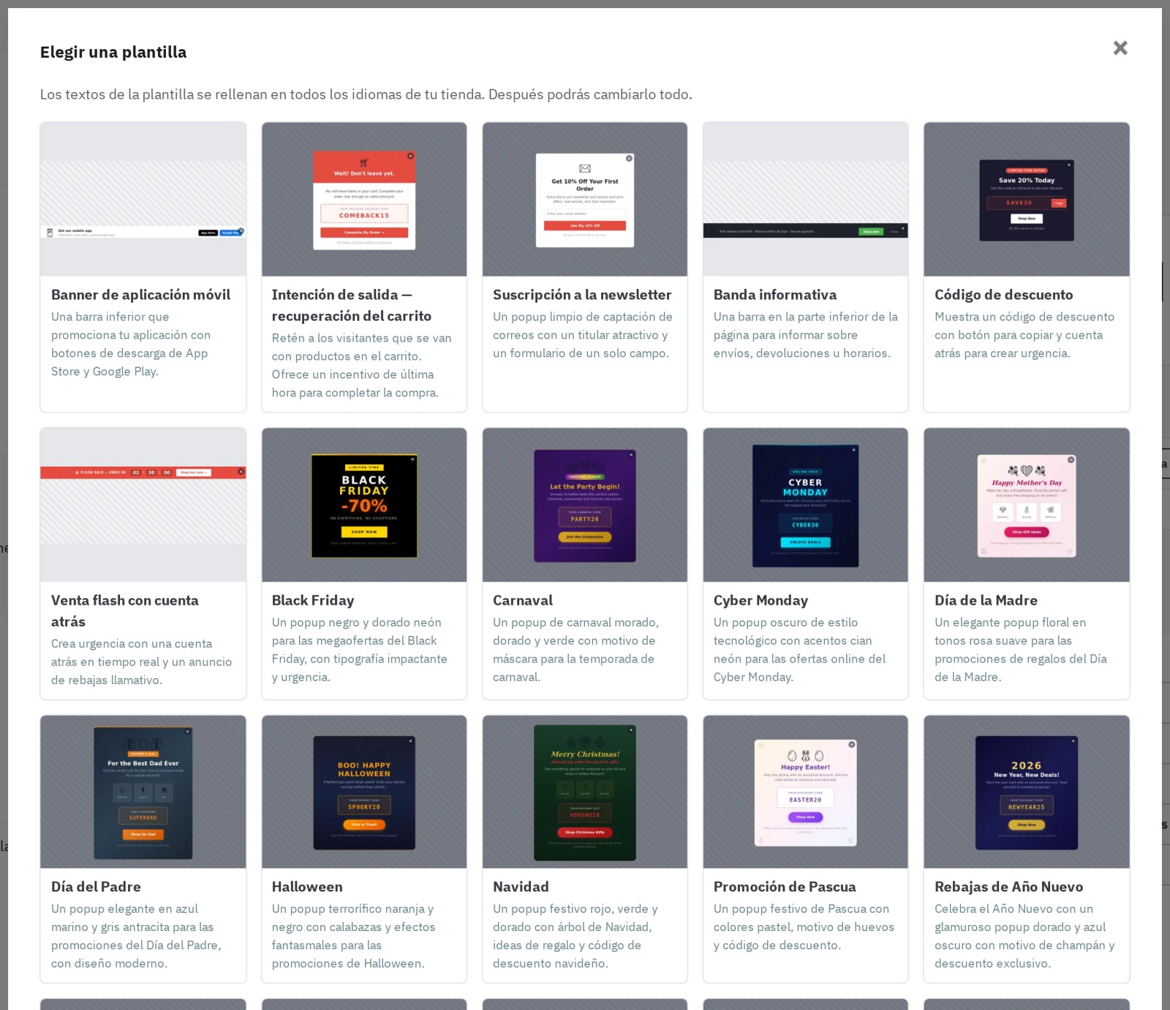Choose the Navidad template preview
This screenshot has height=1010, width=1170.
coord(585,792)
